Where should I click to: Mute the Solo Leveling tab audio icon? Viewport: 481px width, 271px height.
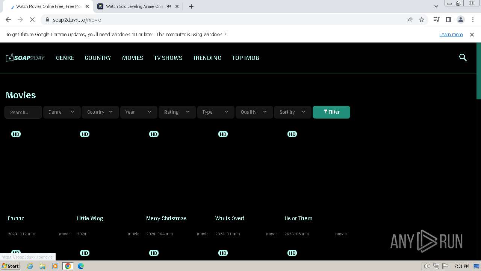[169, 6]
